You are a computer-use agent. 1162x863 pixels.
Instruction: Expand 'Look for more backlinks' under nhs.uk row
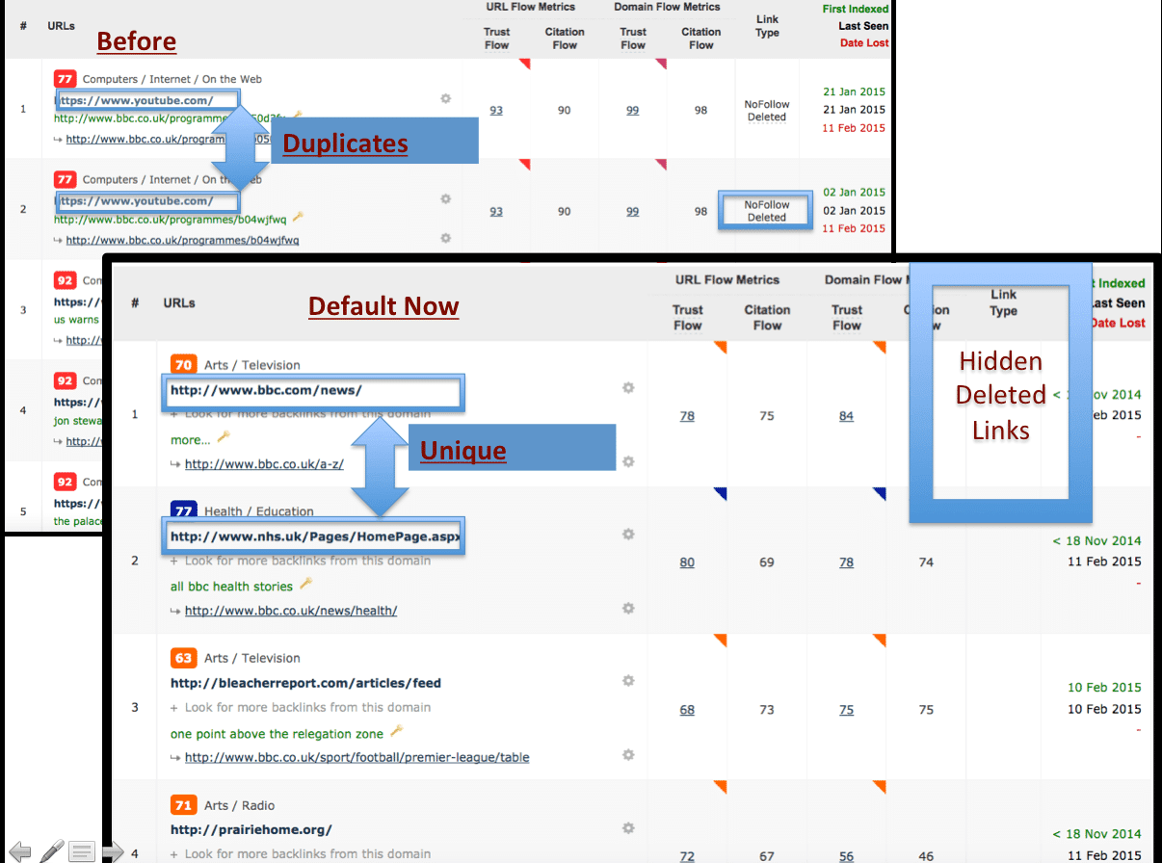pos(301,561)
